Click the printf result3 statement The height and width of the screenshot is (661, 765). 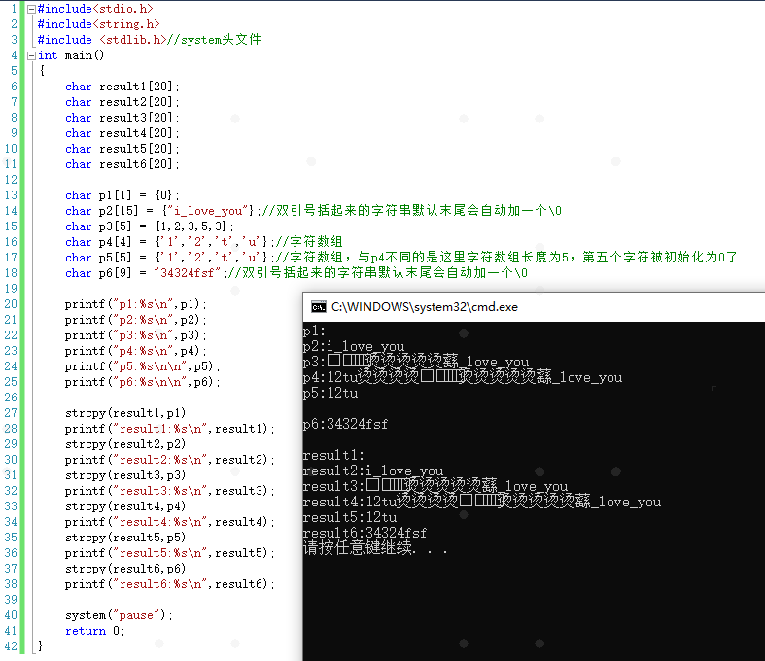coord(170,492)
